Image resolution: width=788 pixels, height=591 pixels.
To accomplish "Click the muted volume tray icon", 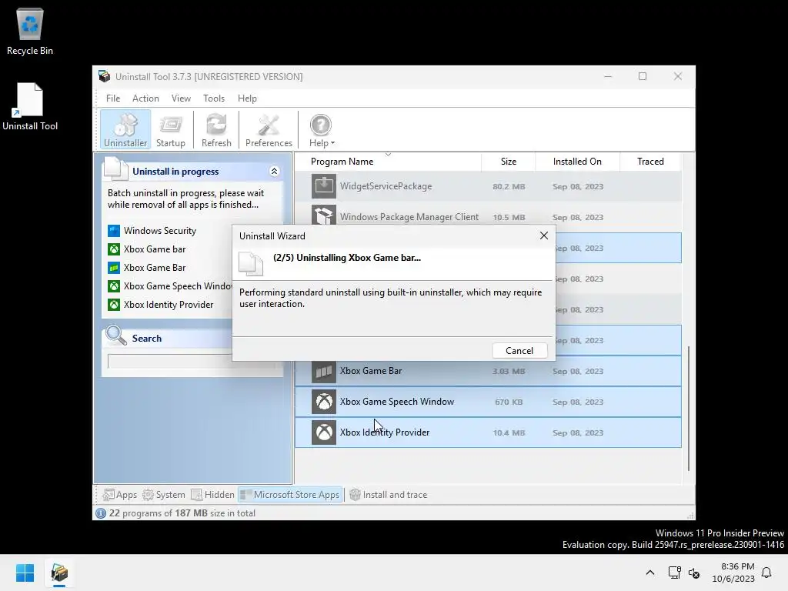I will (x=694, y=573).
